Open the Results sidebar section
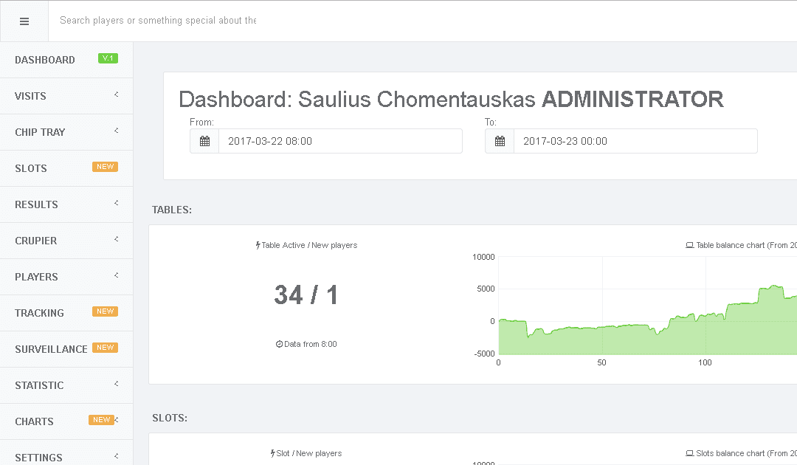The image size is (797, 465). pyautogui.click(x=66, y=204)
